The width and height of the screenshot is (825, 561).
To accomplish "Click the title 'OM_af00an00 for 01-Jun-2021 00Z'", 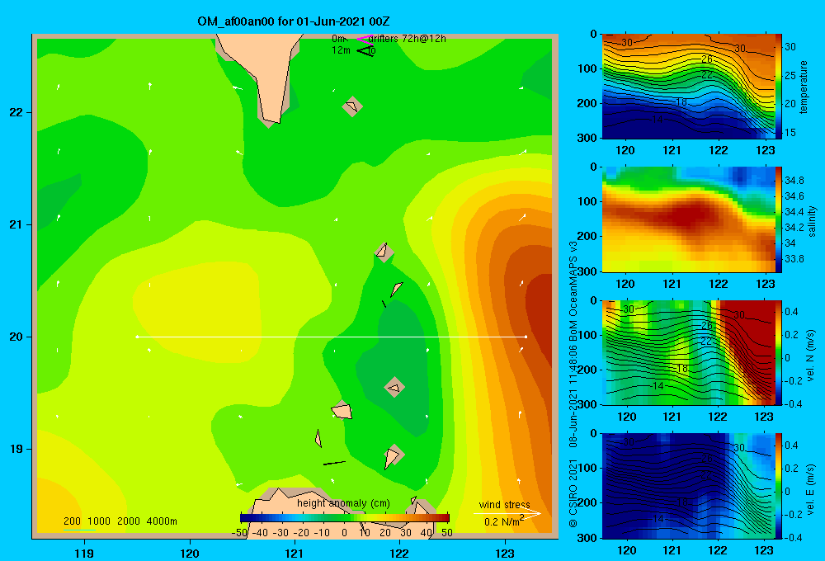I will pos(293,21).
